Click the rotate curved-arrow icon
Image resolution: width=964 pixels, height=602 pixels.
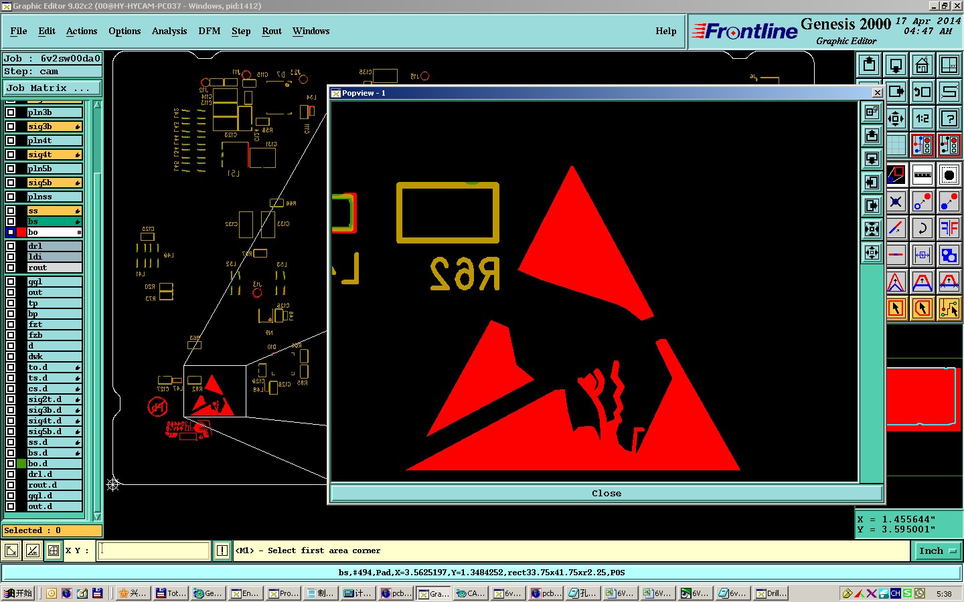click(x=922, y=228)
